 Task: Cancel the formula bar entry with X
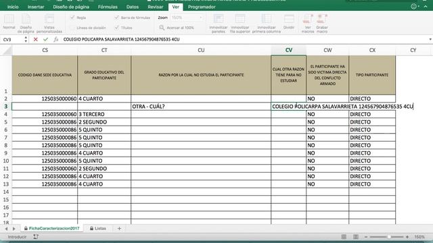(35, 39)
